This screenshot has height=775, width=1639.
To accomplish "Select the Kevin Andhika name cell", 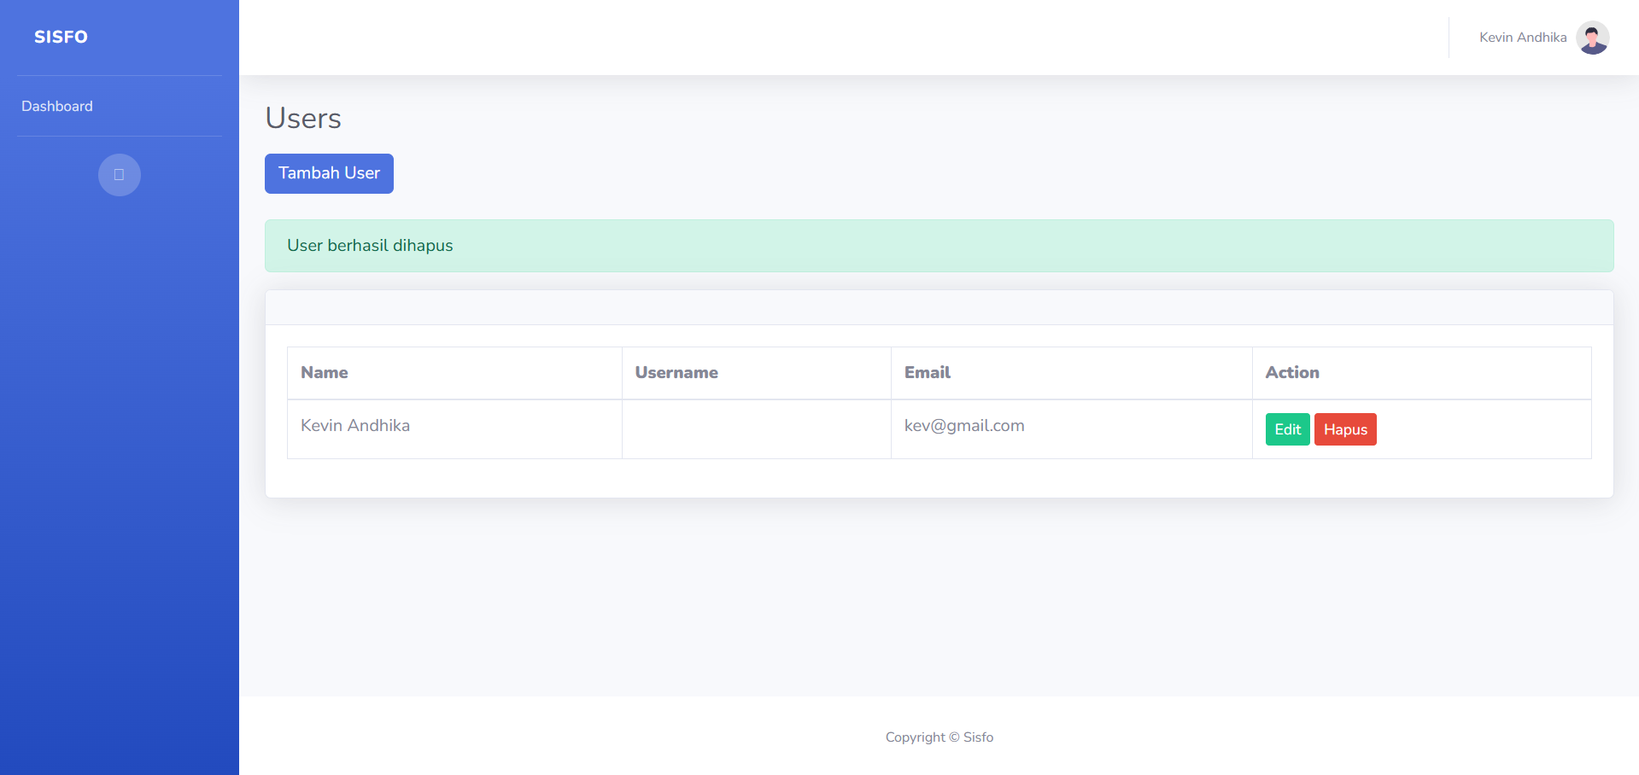I will (355, 426).
